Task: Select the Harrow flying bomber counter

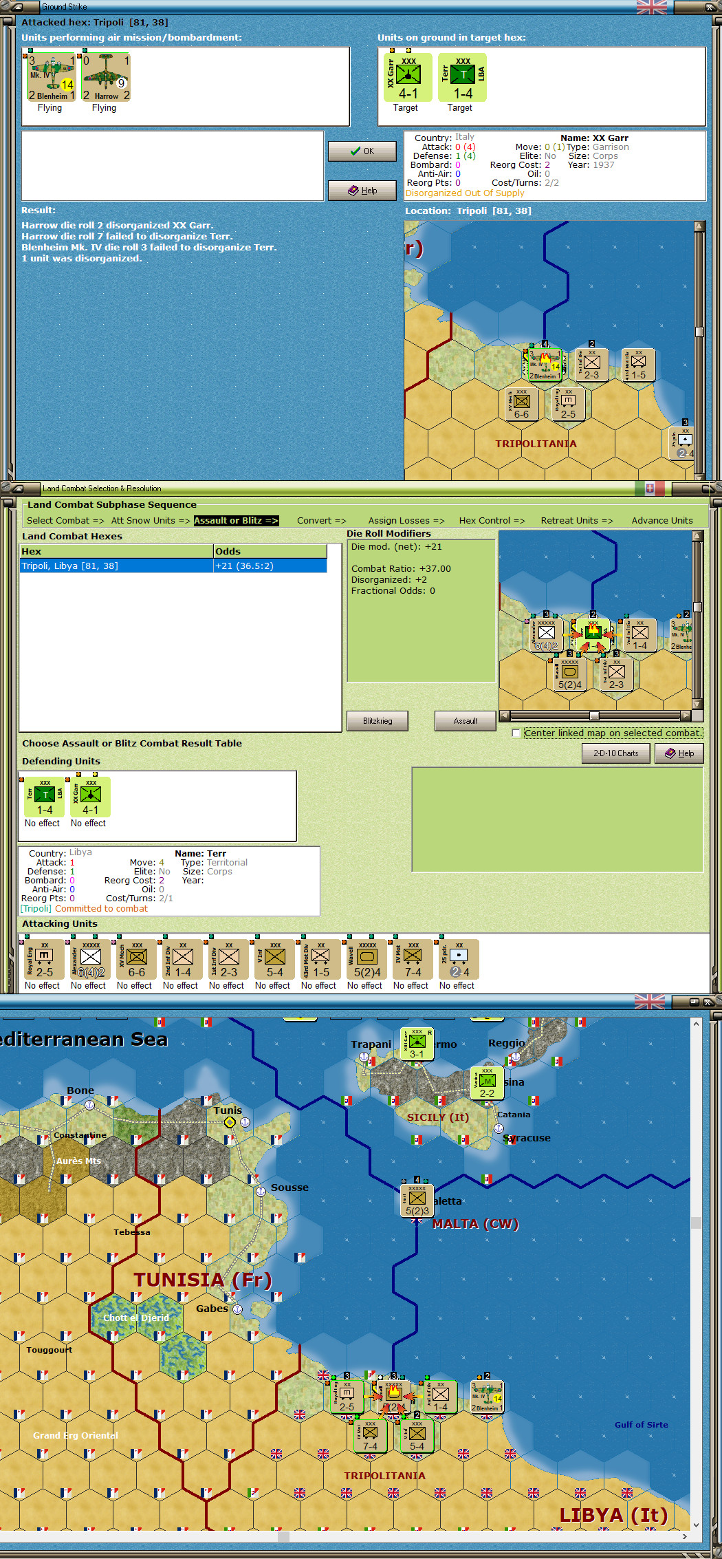Action: tap(105, 77)
